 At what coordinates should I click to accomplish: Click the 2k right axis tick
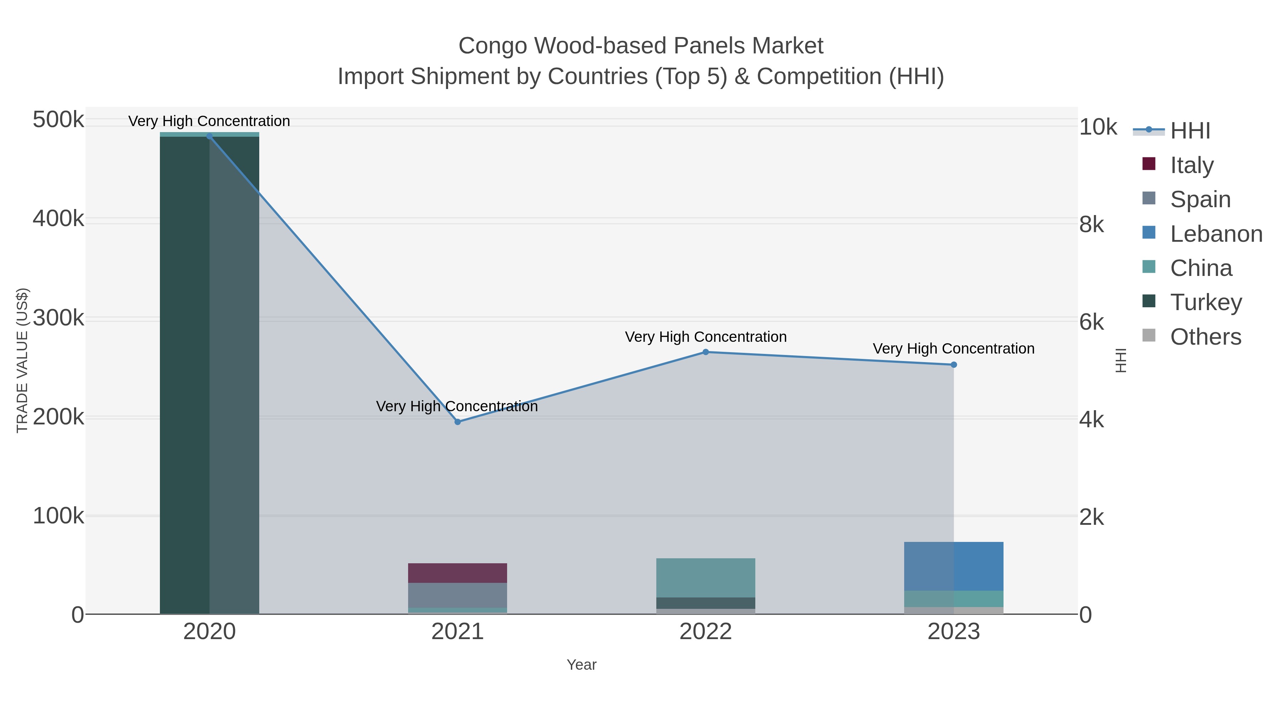click(x=1091, y=517)
